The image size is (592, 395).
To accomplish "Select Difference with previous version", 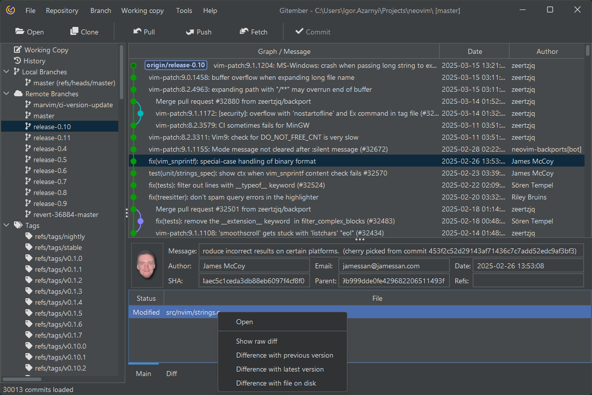I will 285,355.
